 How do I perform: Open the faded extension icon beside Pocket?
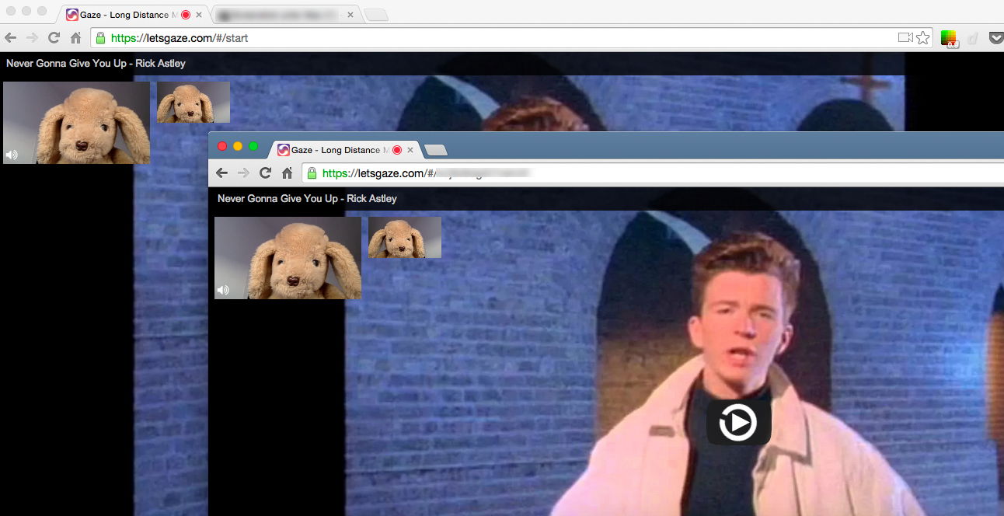[x=972, y=38]
